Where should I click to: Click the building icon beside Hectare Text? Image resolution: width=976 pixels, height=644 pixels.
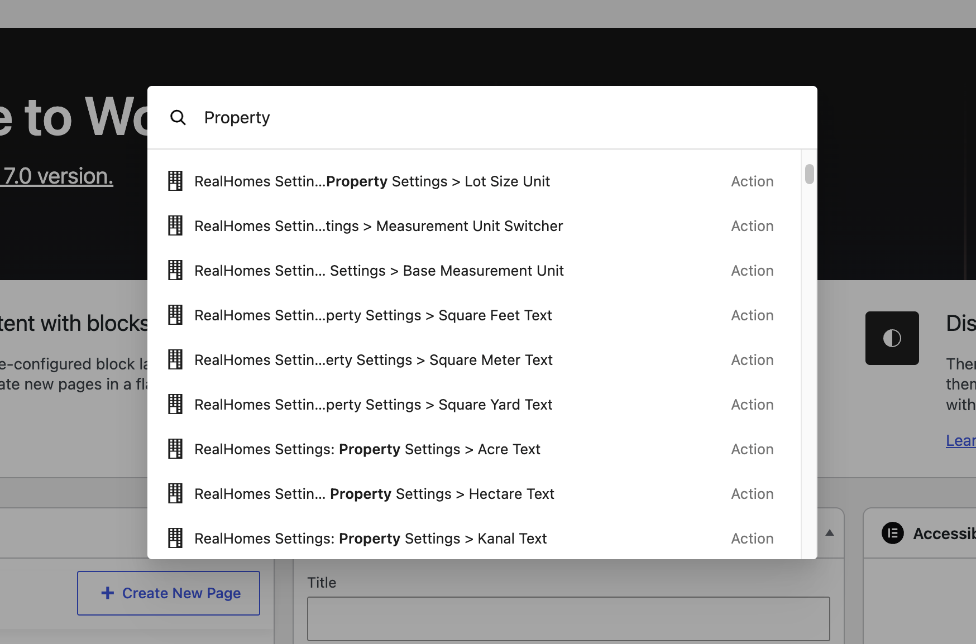(175, 494)
